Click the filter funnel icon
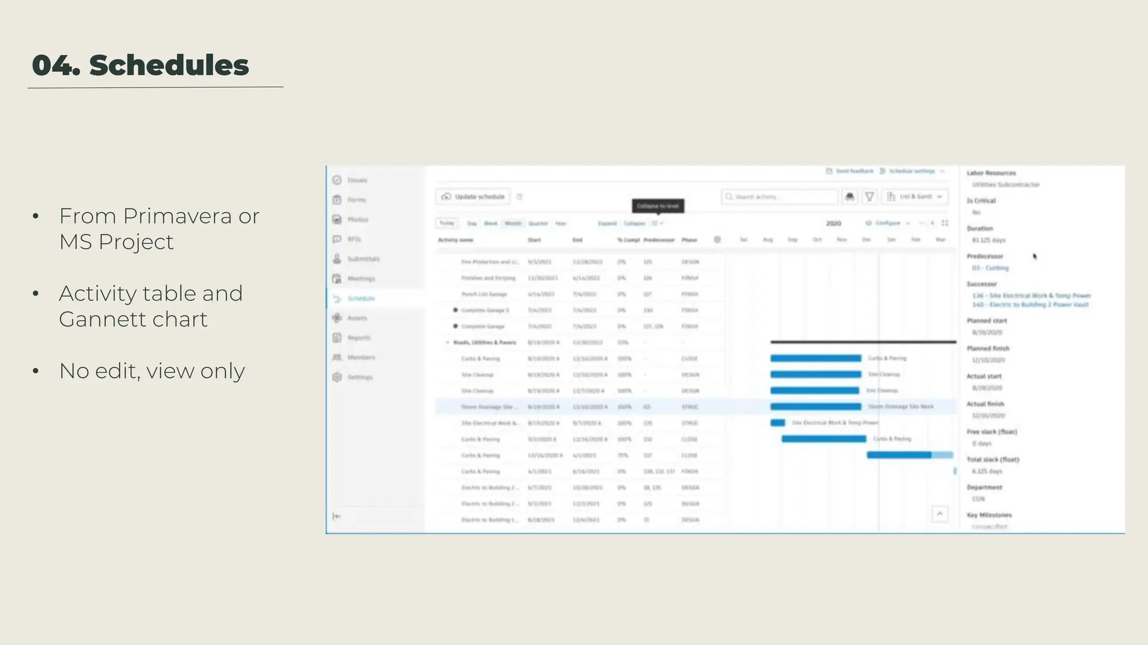Viewport: 1148px width, 645px height. [x=869, y=197]
